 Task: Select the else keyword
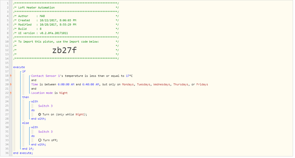click(x=26, y=123)
